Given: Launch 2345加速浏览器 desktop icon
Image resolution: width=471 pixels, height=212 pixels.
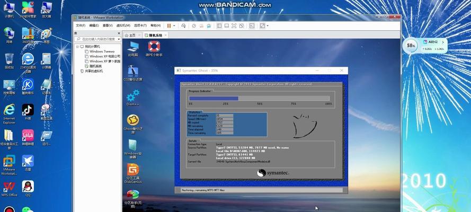Looking at the screenshot, I should 28,63.
